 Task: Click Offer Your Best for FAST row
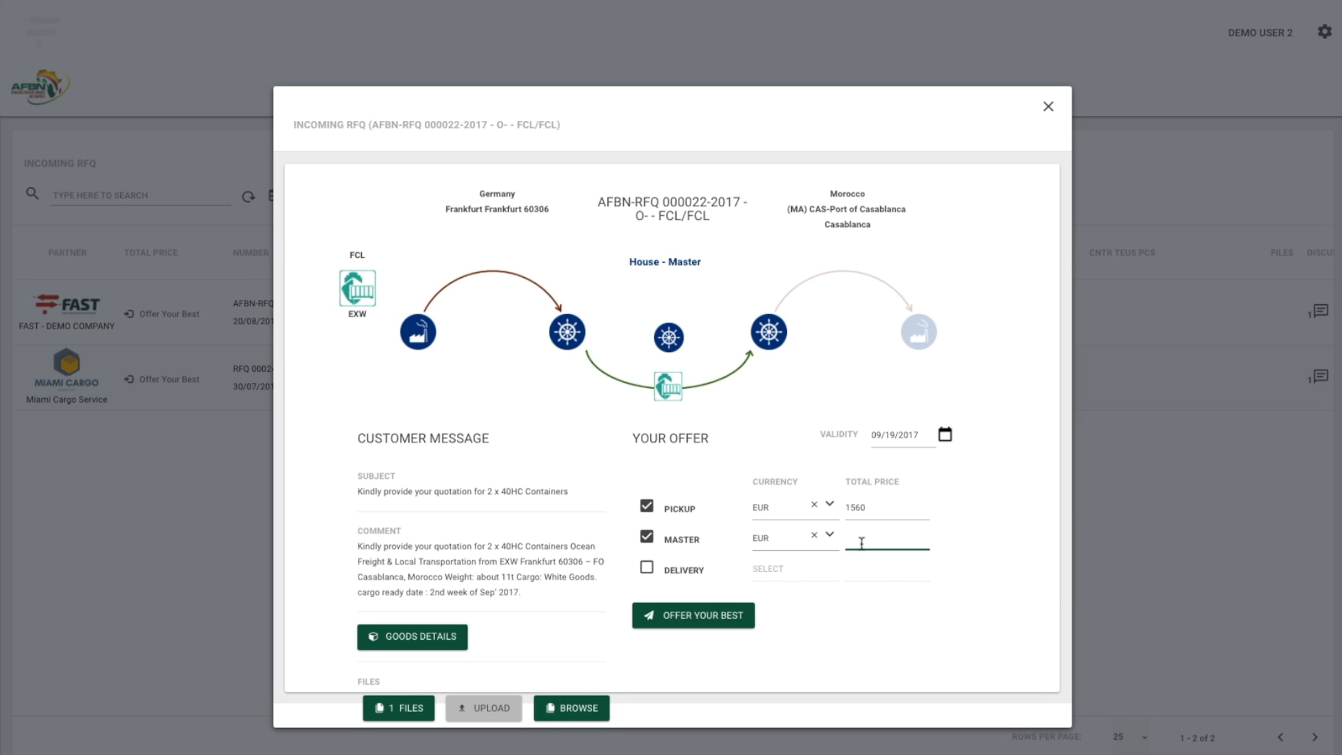click(162, 314)
